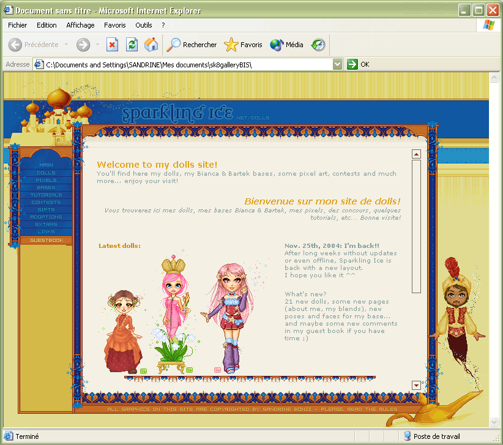503x445 pixels.
Task: Open the Favoris star toolbar button
Action: 243,45
